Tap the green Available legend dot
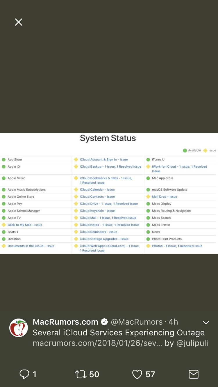This screenshot has height=387, width=218. pos(185,150)
